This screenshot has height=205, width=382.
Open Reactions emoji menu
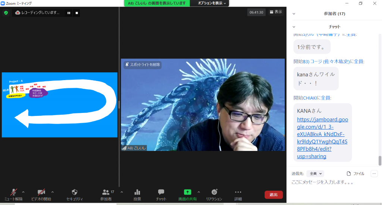point(214,195)
